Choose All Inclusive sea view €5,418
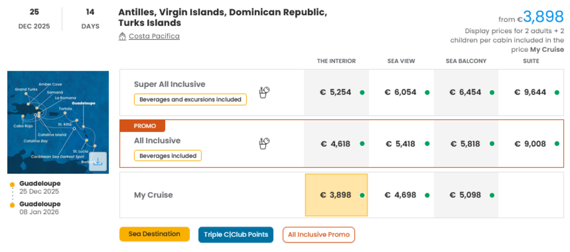The image size is (570, 252). point(401,144)
